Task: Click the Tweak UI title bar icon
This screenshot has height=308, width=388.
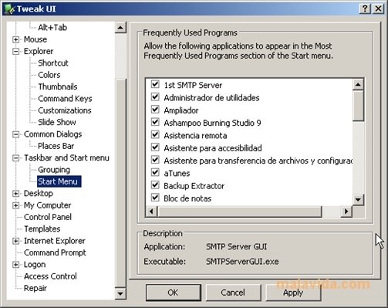Action: (9, 9)
